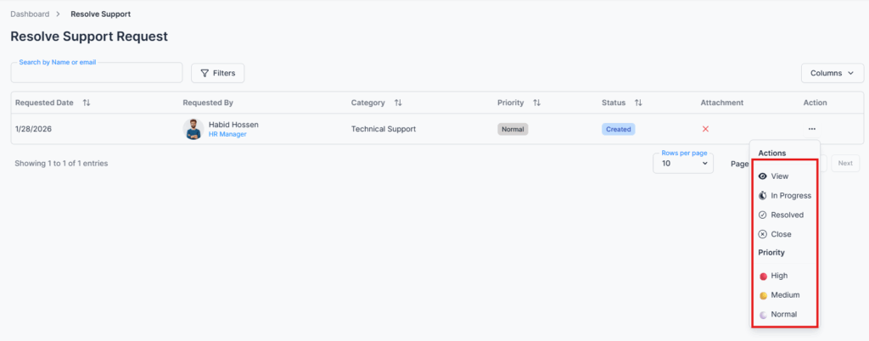Select View from the actions menu
869x341 pixels.
[779, 176]
